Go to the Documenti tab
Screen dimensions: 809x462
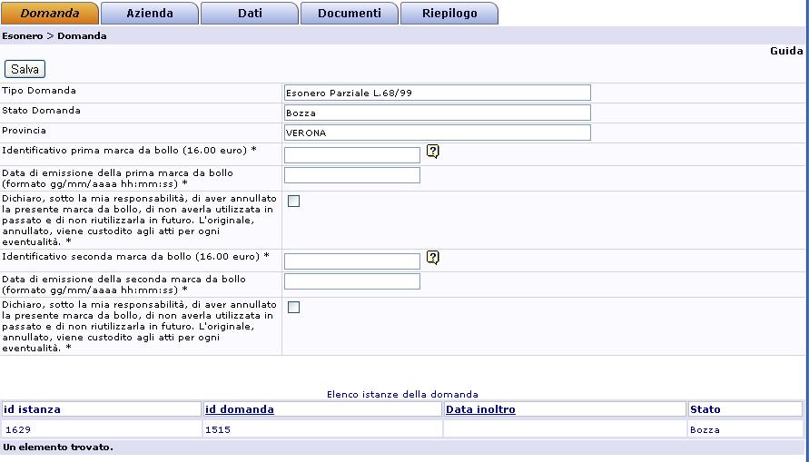click(349, 14)
